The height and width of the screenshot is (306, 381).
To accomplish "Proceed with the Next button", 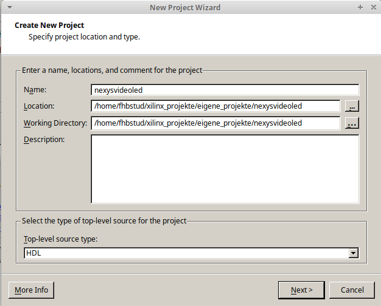I will (x=302, y=290).
